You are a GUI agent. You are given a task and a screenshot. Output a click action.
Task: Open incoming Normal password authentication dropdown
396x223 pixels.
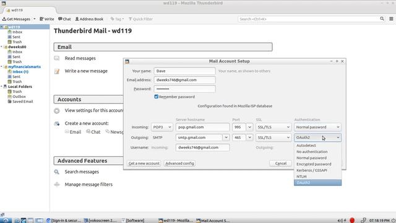[317, 127]
